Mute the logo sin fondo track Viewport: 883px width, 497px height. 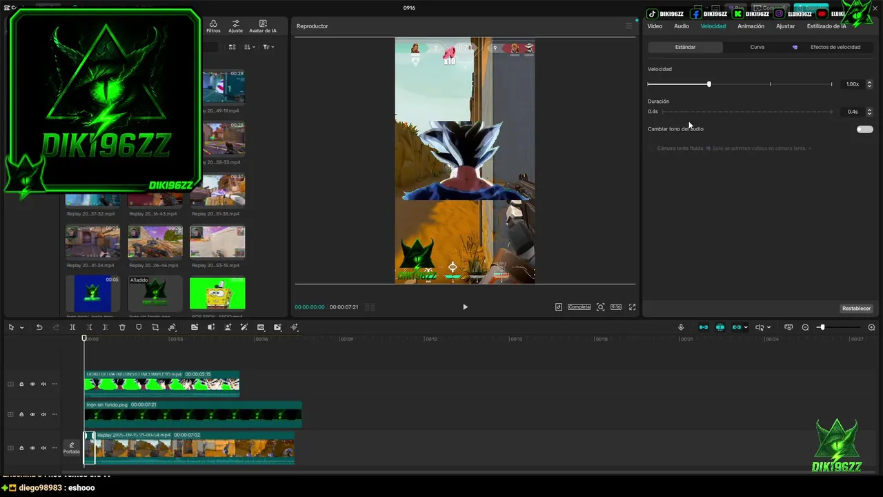coord(43,414)
